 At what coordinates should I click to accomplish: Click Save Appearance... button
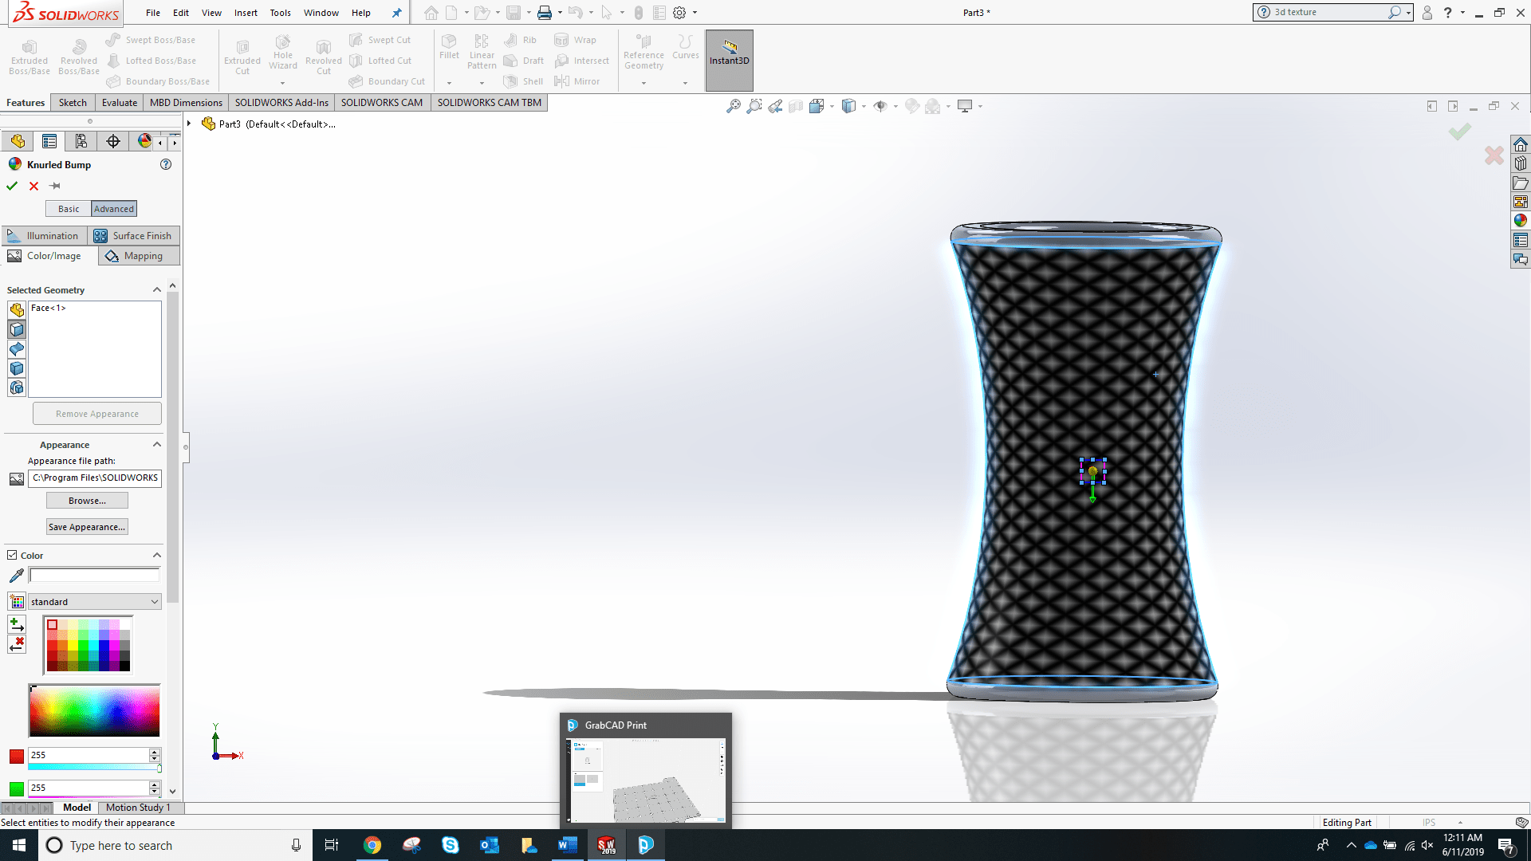[87, 527]
